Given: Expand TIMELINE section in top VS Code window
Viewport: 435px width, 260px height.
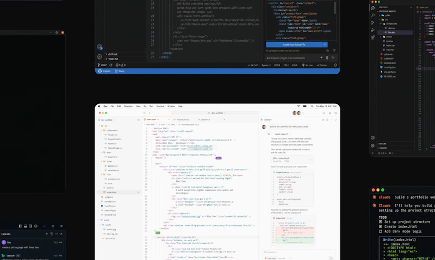Looking at the screenshot, I should 111,59.
